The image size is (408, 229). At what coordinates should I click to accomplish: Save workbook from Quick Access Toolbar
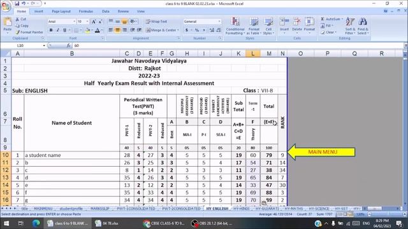click(17, 4)
